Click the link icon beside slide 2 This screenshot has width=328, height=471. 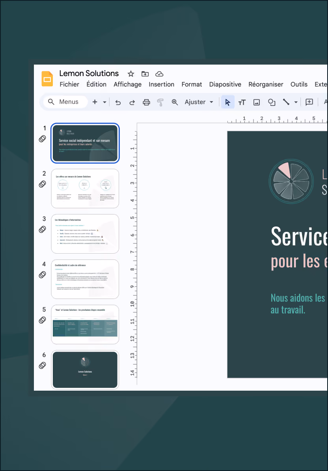[43, 184]
